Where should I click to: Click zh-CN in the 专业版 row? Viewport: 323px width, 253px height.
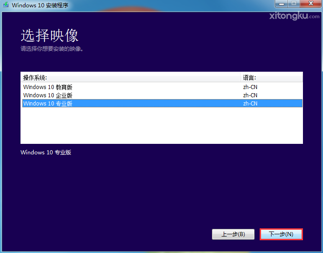[250, 104]
